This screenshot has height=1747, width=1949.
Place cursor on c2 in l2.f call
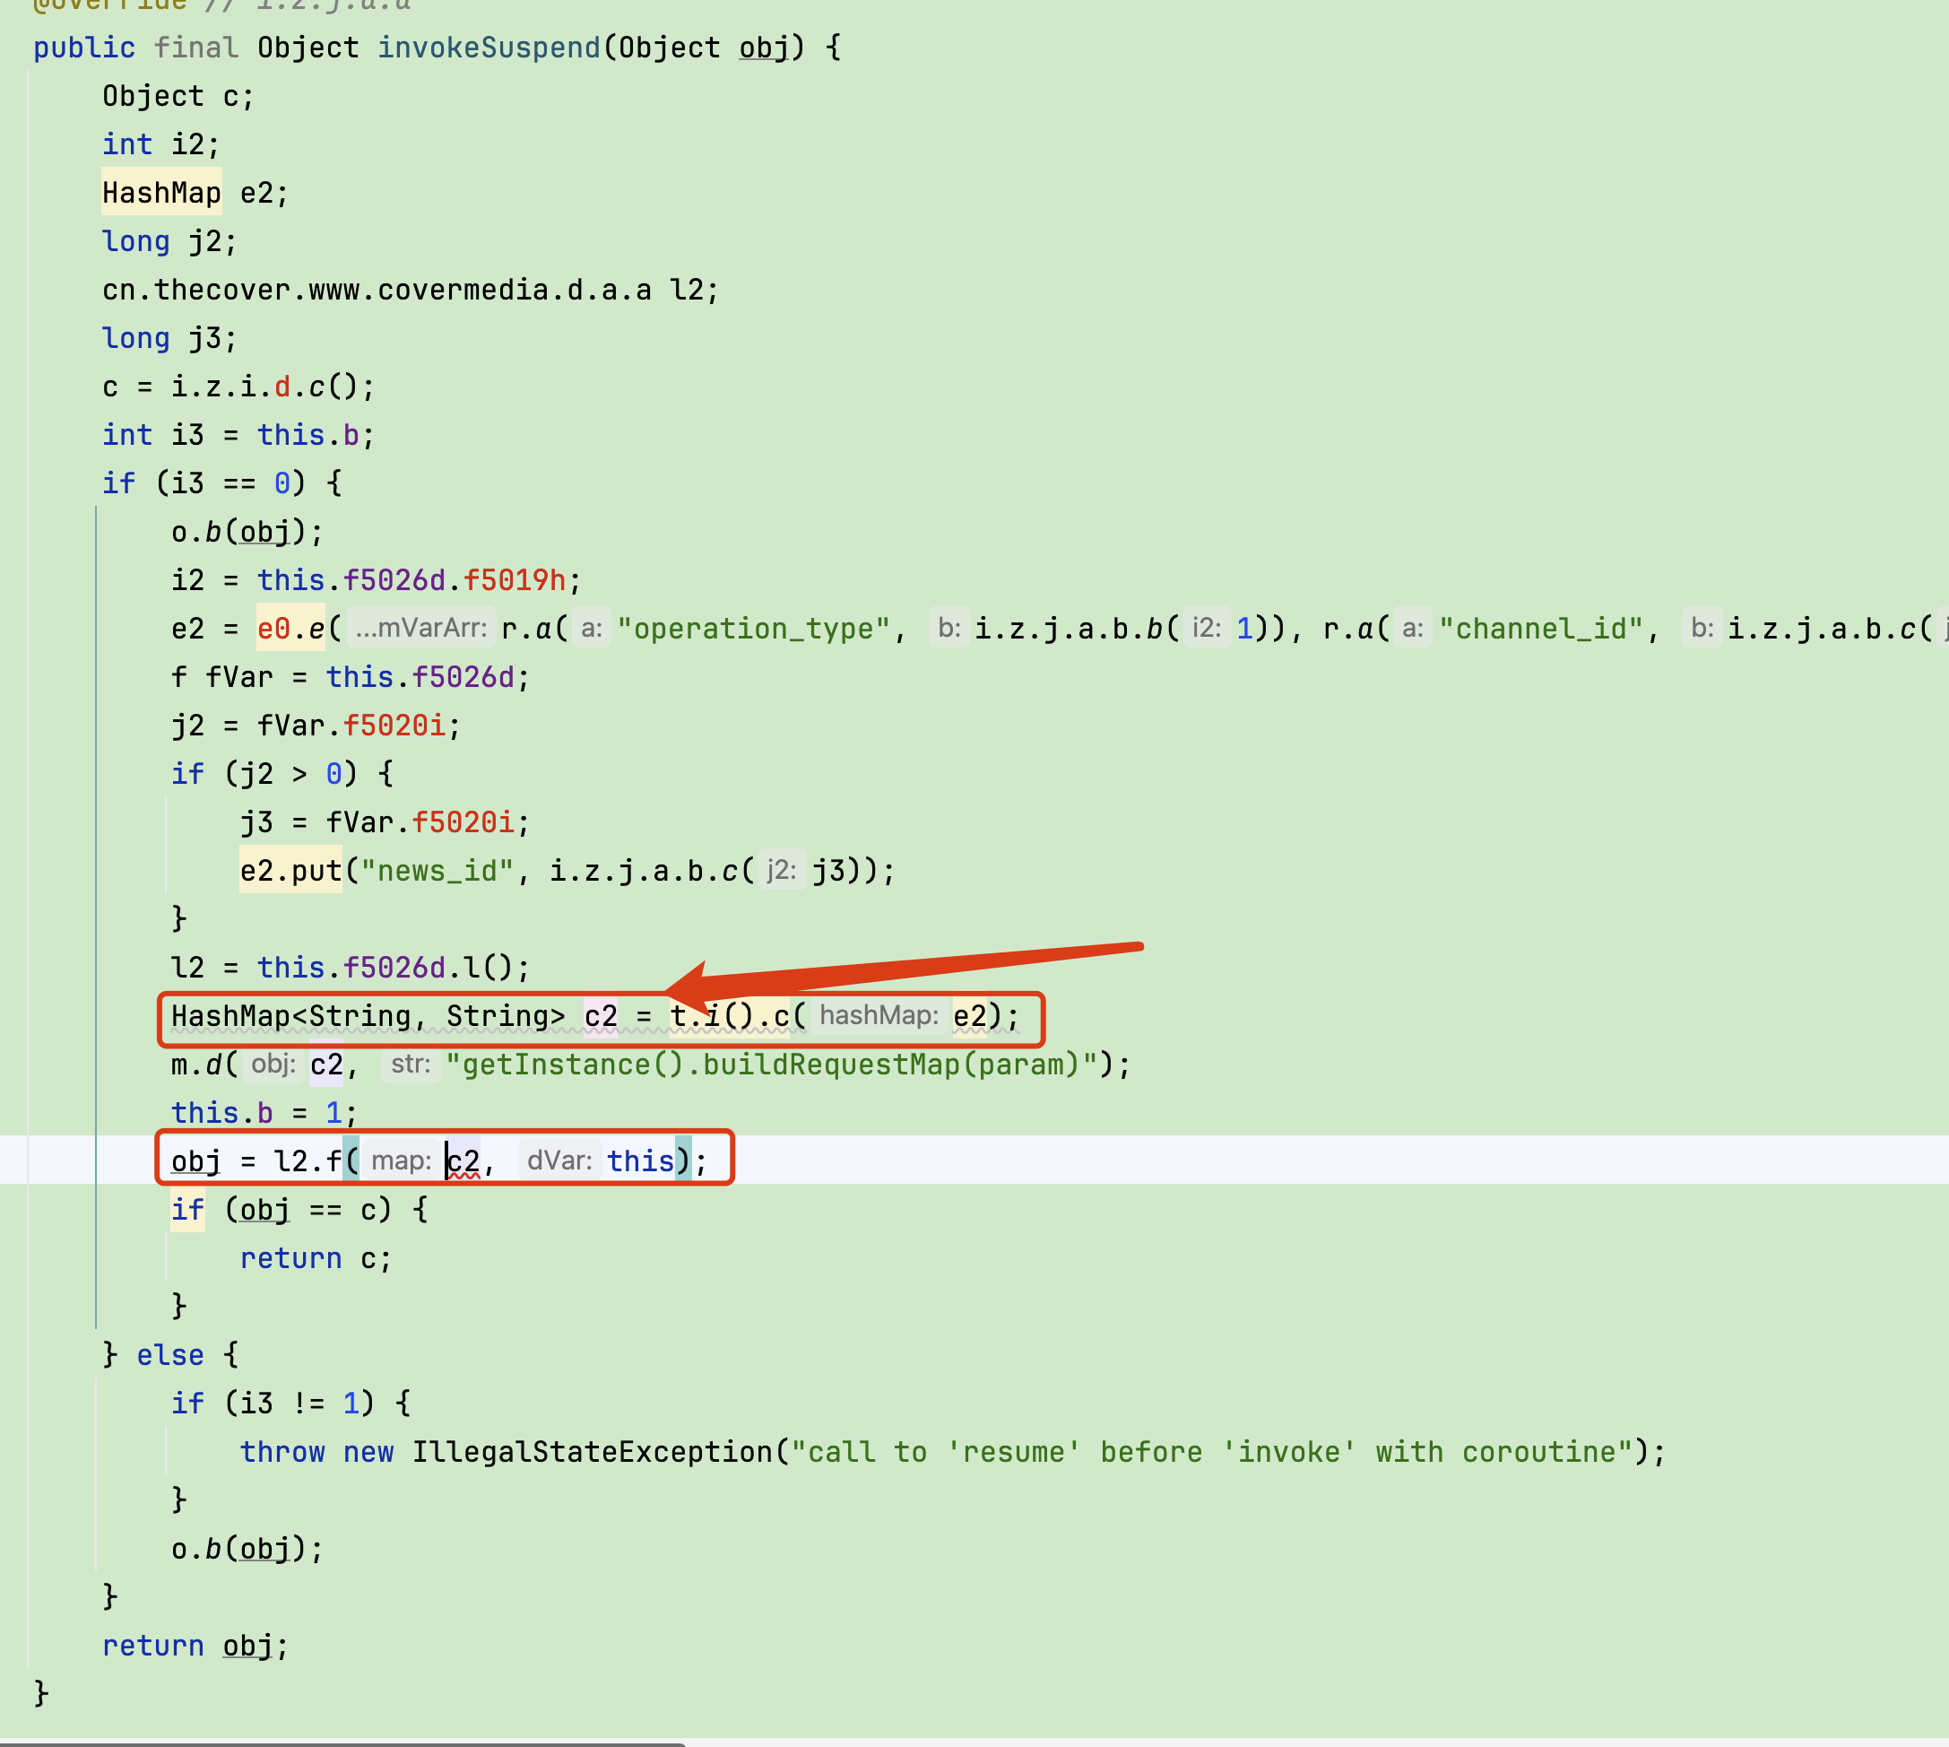(x=463, y=1161)
